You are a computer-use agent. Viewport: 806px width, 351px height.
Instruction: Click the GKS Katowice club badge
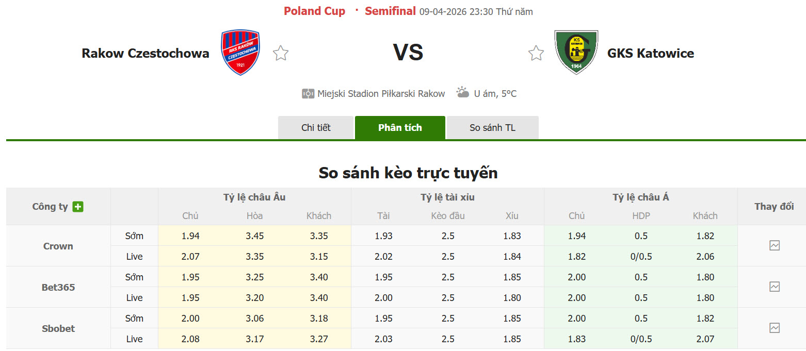click(x=576, y=51)
